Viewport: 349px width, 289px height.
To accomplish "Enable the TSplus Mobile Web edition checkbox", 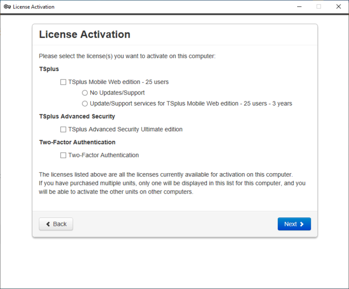I will click(x=63, y=82).
